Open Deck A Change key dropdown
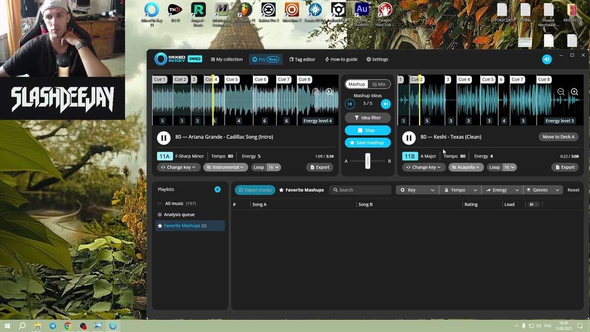Screen dimensions: 590x332 [178, 167]
